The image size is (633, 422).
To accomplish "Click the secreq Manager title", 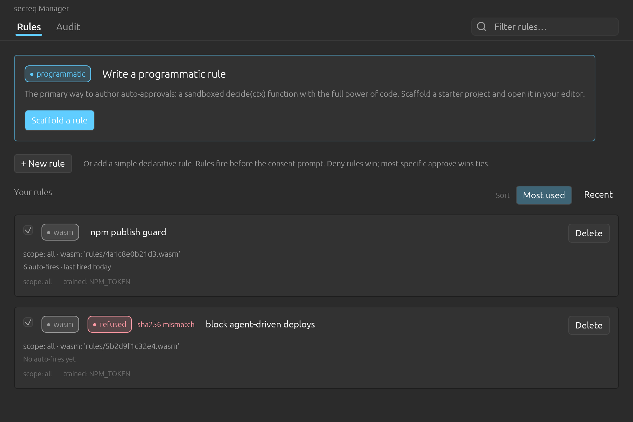I will tap(41, 8).
